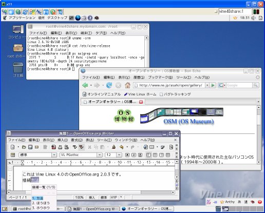Insert a table in Writer
The width and height of the screenshot is (265, 213).
point(152,147)
